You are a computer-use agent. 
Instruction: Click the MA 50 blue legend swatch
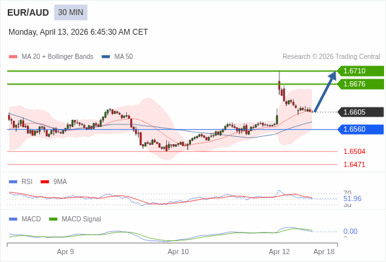[106, 57]
